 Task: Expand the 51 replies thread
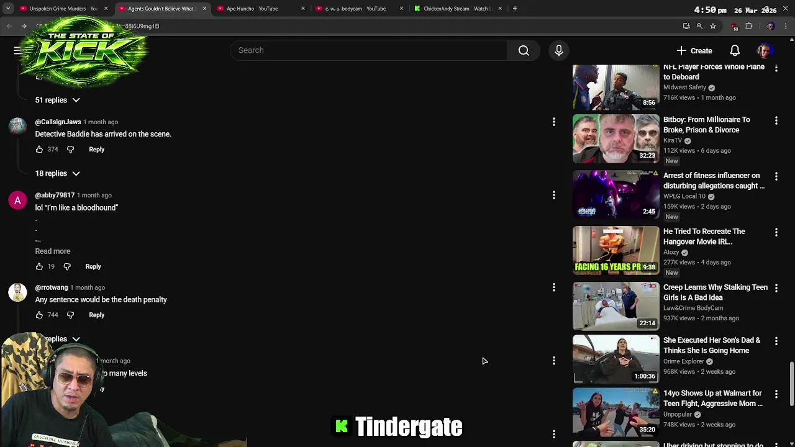coord(57,100)
